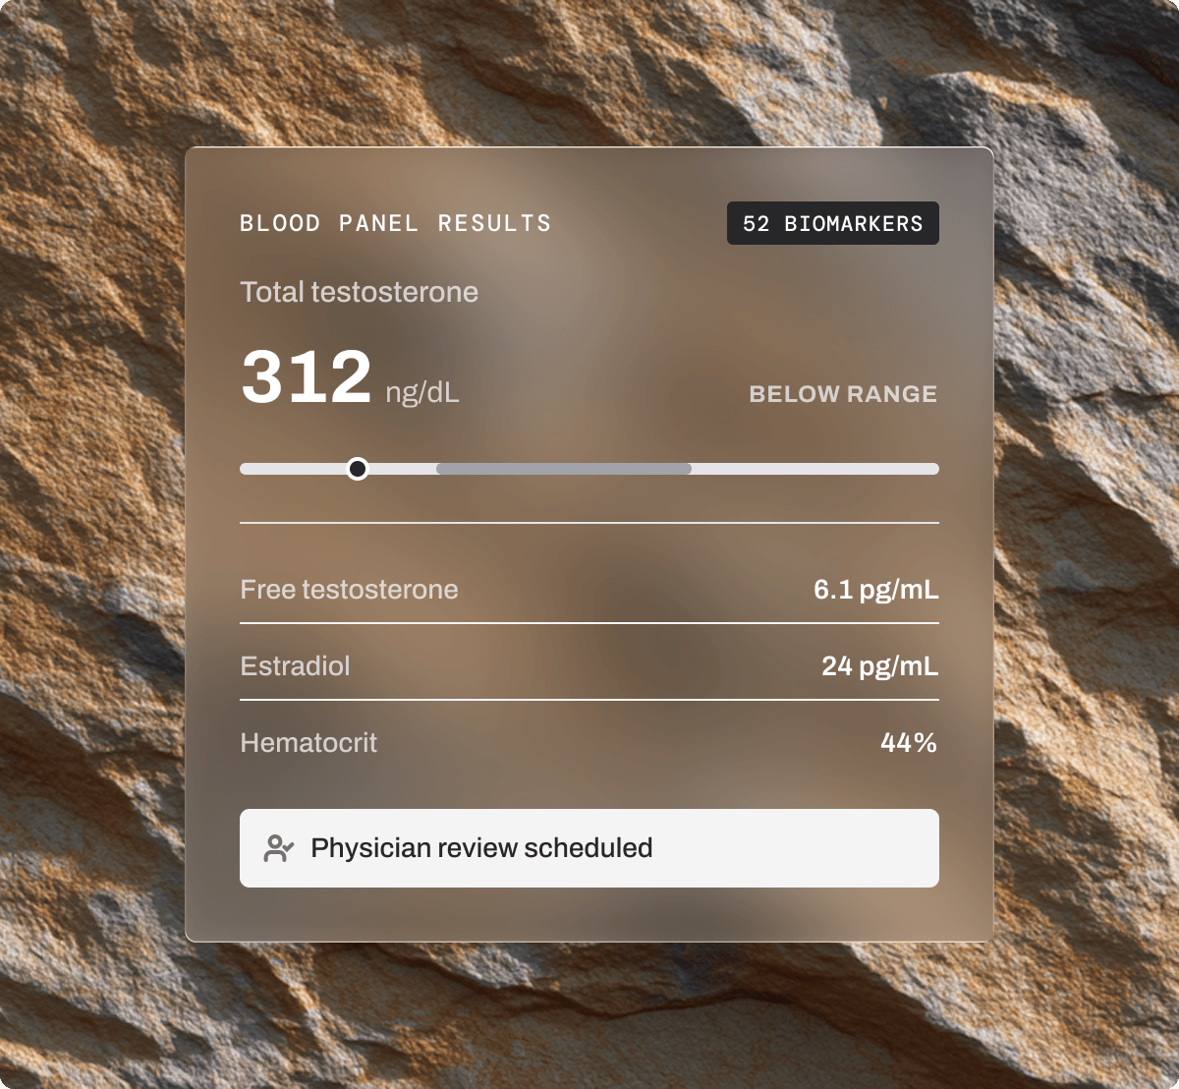Select the 312 ng/dL value
Screen dimensions: 1179x1089
coord(350,377)
